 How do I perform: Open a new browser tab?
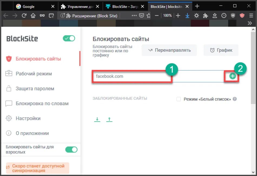[x=197, y=6]
